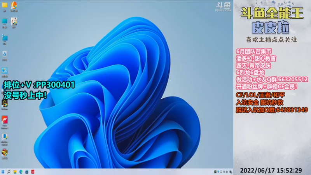The image size is (311, 175).
Task: Select the CrossFire game desktop shortcut
Action: click(5, 153)
